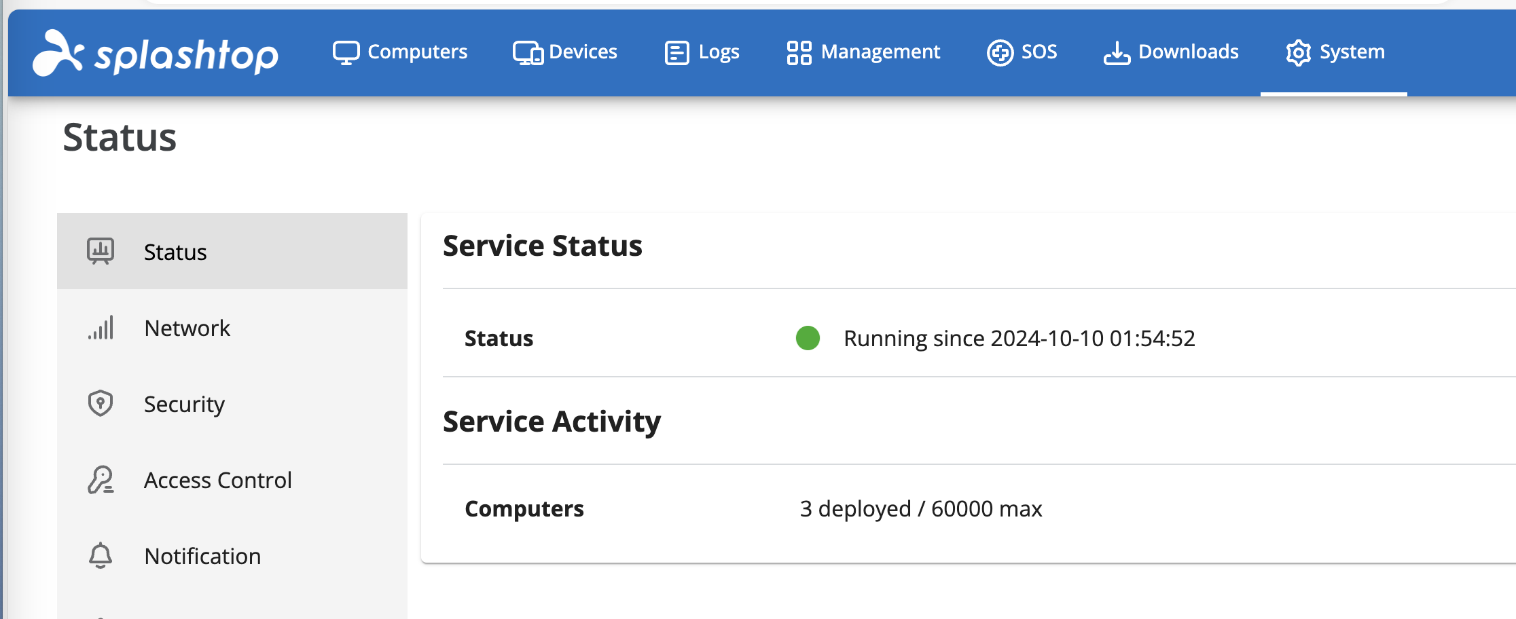Click the Logs document icon
1516x619 pixels.
coord(676,52)
